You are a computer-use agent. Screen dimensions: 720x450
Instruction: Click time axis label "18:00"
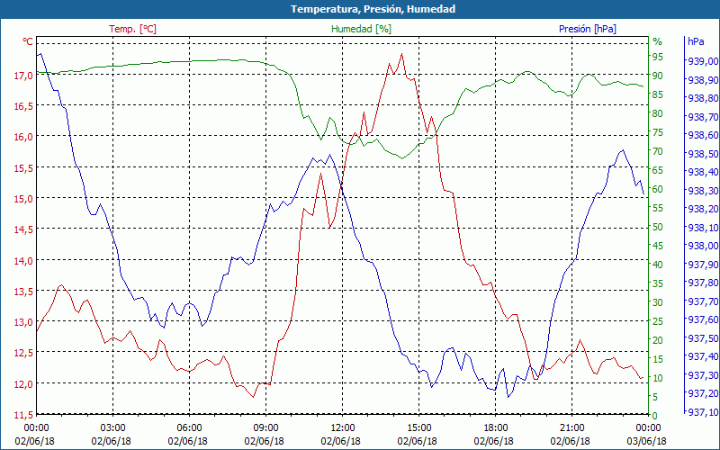(x=495, y=428)
